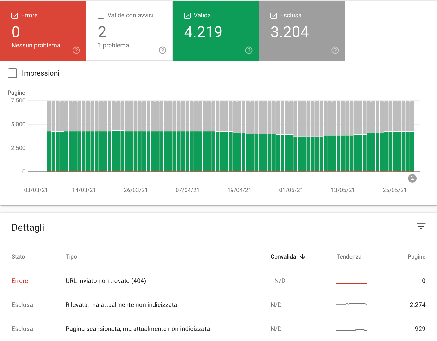Open the filter icon in Dettagli
437x341 pixels.
pyautogui.click(x=421, y=226)
